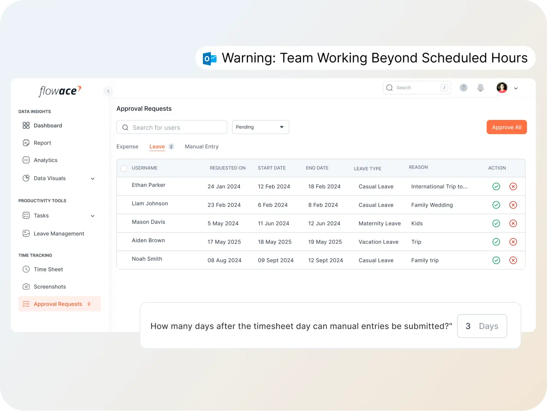Expand the Tasks submenu
The width and height of the screenshot is (547, 411).
(92, 216)
